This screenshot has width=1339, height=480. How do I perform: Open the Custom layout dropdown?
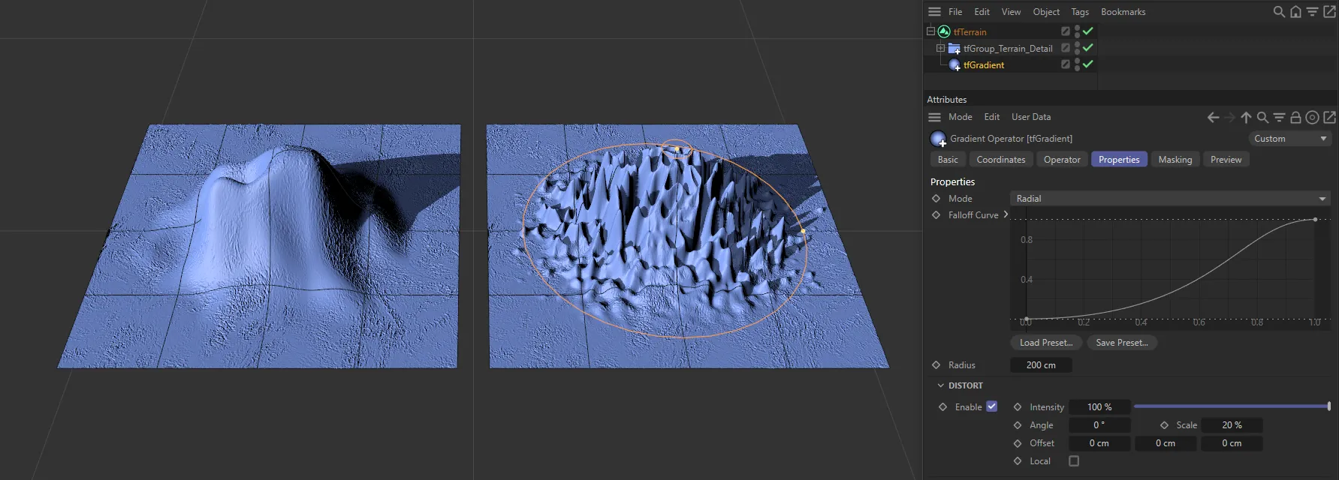1289,139
